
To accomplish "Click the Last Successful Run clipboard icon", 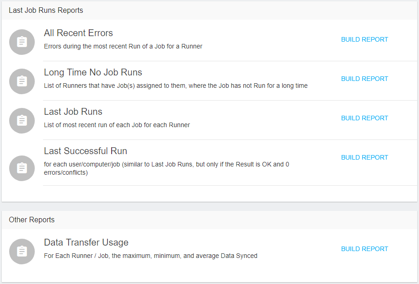I will pyautogui.click(x=22, y=168).
